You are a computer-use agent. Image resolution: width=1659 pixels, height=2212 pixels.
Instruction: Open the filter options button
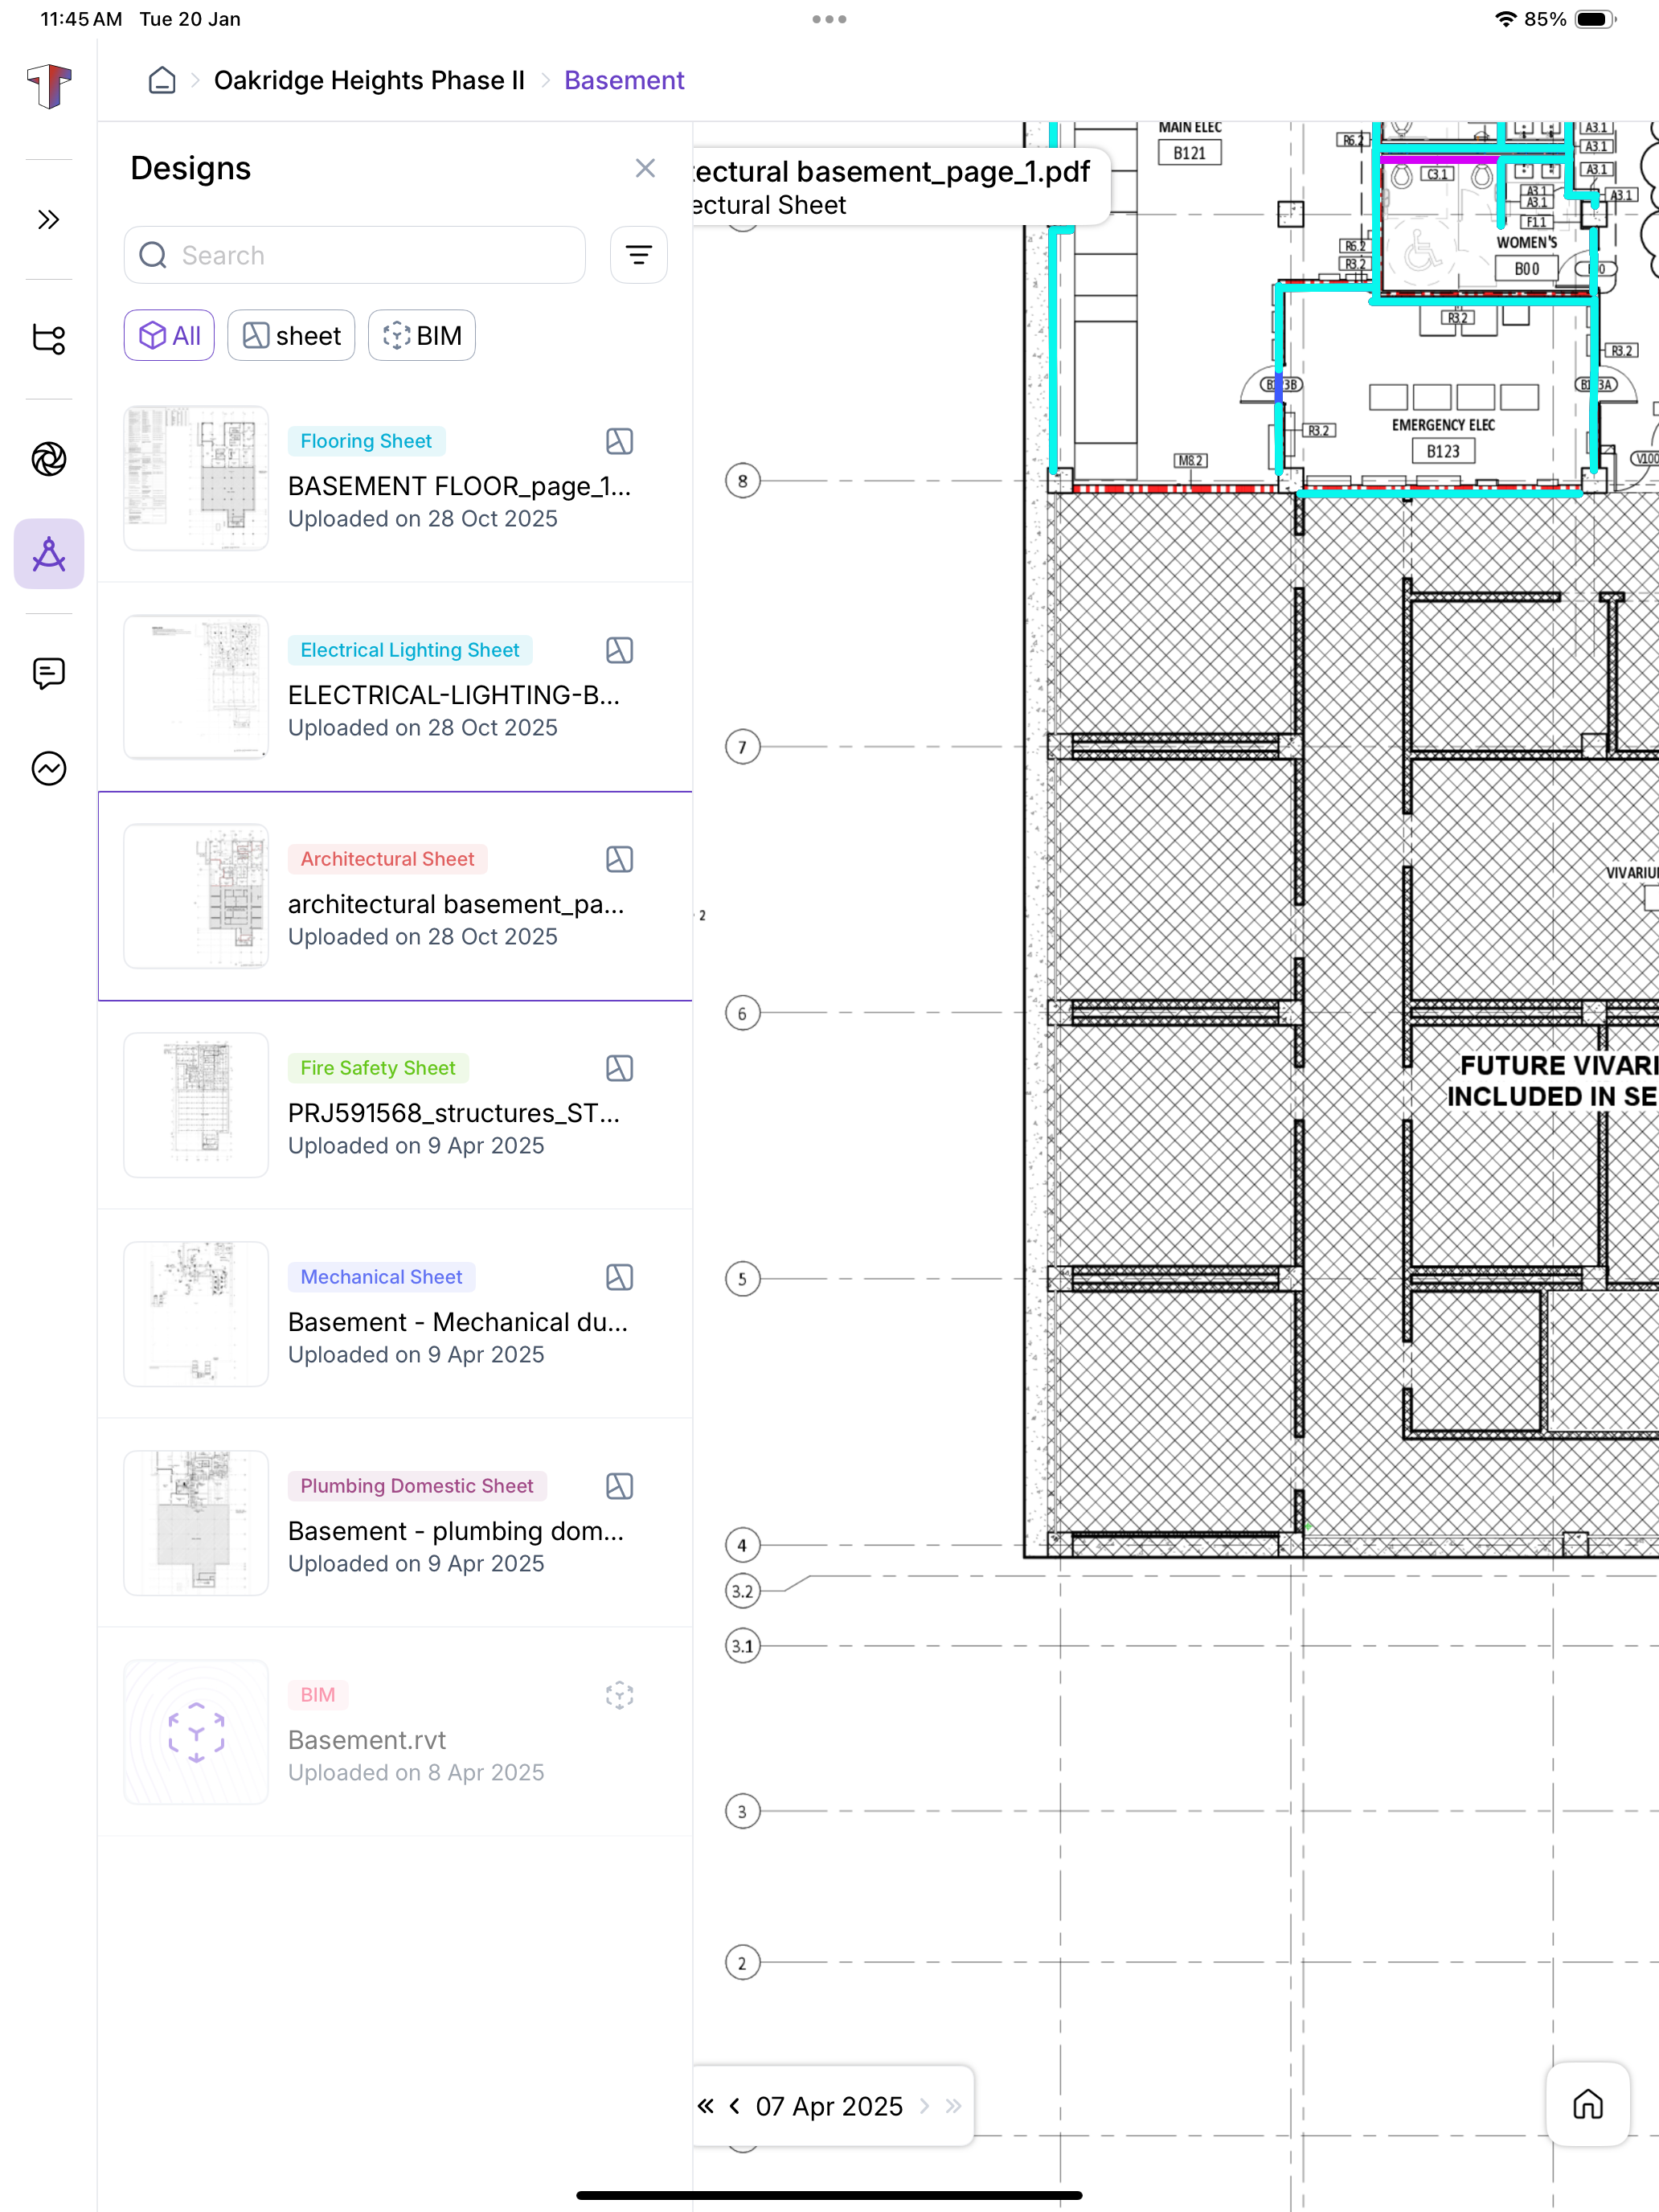coord(639,255)
